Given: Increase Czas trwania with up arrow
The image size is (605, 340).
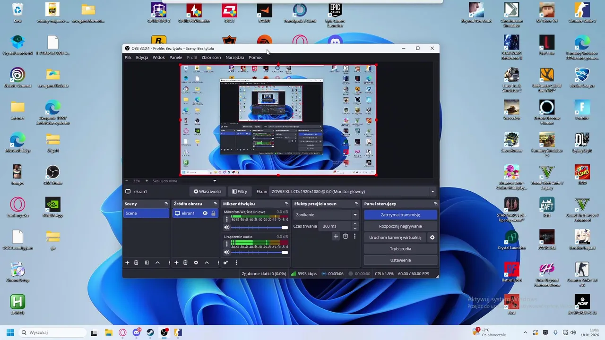Looking at the screenshot, I should tap(355, 224).
